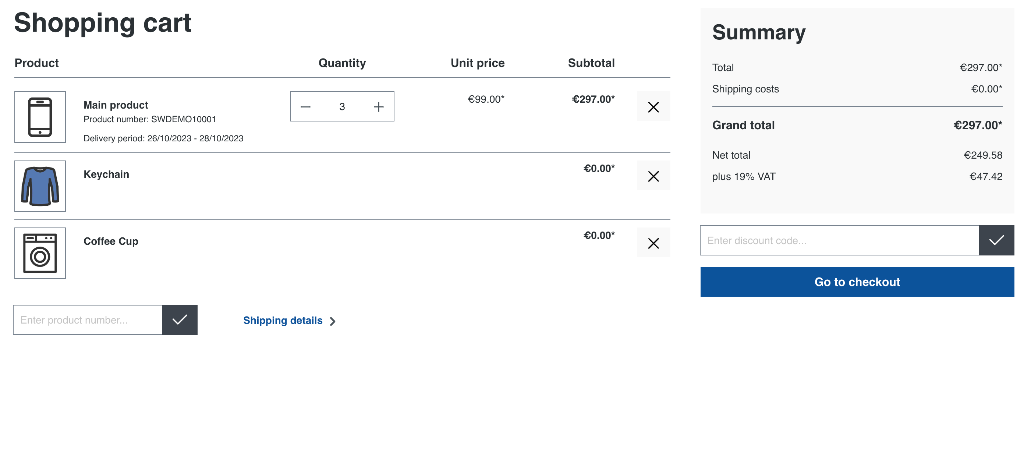The height and width of the screenshot is (466, 1031).
Task: Go to checkout
Action: click(x=857, y=282)
